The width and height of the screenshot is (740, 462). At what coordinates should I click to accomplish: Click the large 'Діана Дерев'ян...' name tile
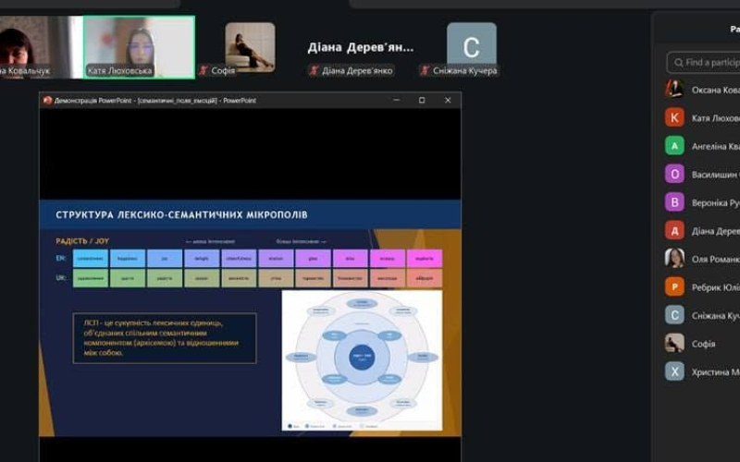click(x=361, y=48)
